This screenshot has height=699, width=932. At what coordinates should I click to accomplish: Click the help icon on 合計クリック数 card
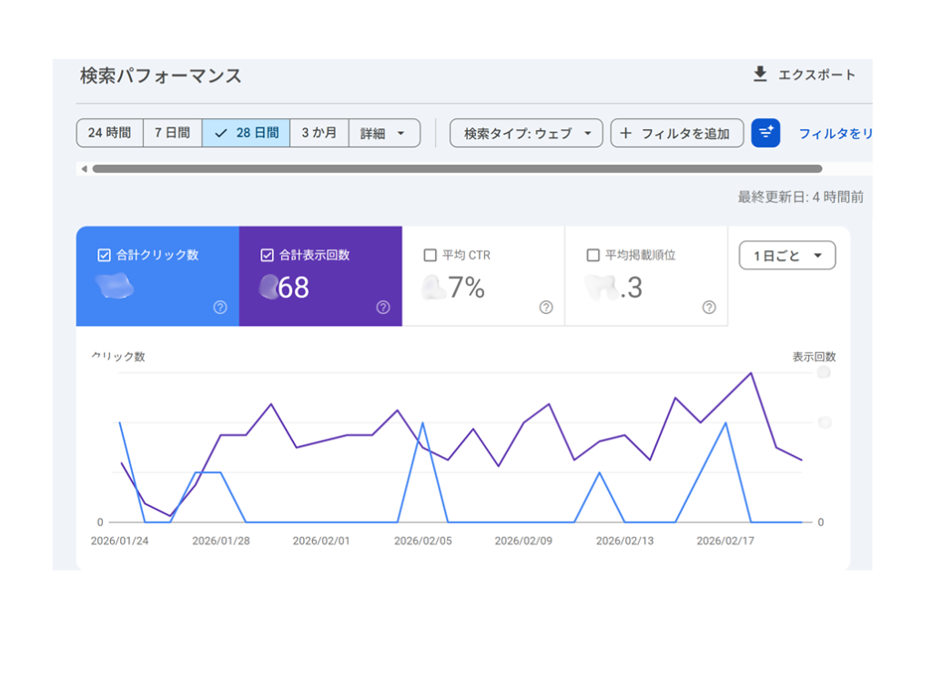click(219, 308)
